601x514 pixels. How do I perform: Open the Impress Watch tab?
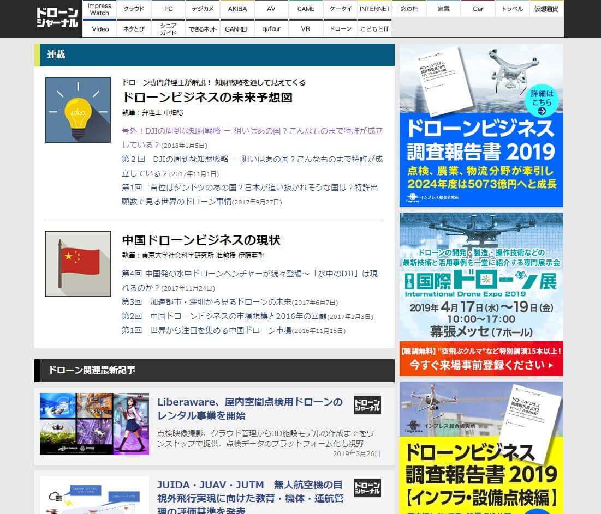99,9
